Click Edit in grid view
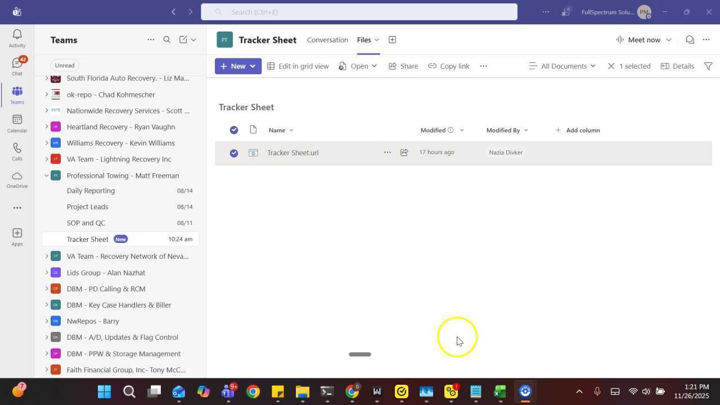This screenshot has width=720, height=405. (x=298, y=66)
